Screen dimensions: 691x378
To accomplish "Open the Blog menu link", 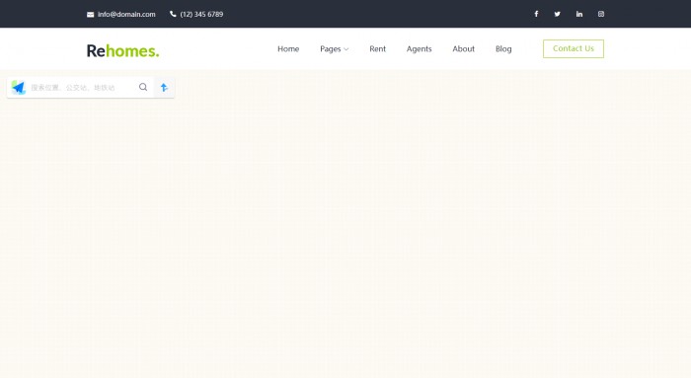I will pyautogui.click(x=503, y=49).
